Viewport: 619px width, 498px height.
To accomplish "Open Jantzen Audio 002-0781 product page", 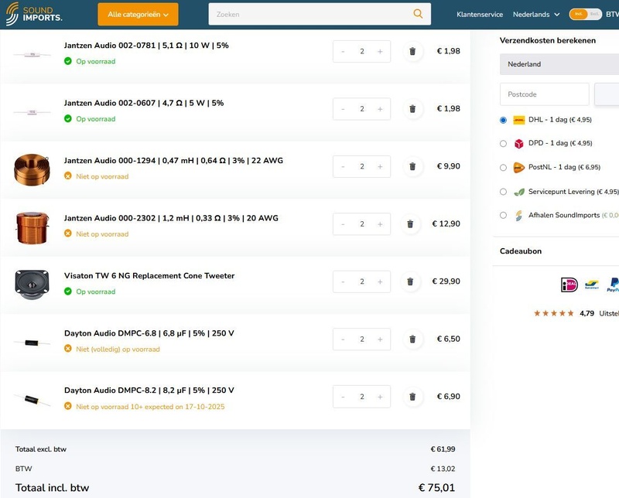I will point(146,46).
